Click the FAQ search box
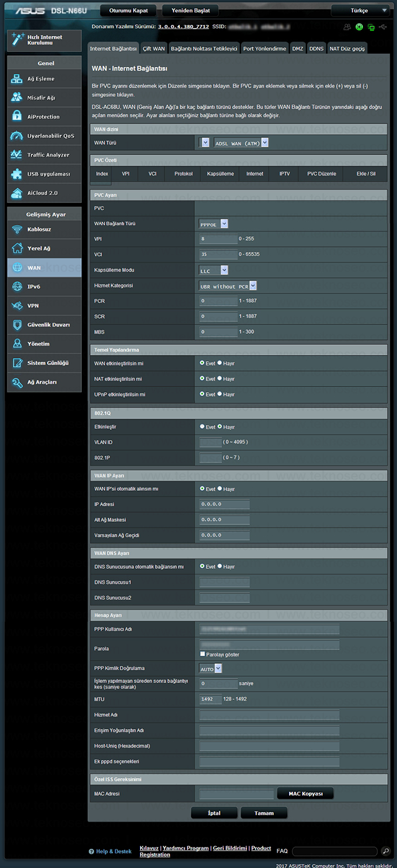The width and height of the screenshot is (397, 868). [x=334, y=851]
